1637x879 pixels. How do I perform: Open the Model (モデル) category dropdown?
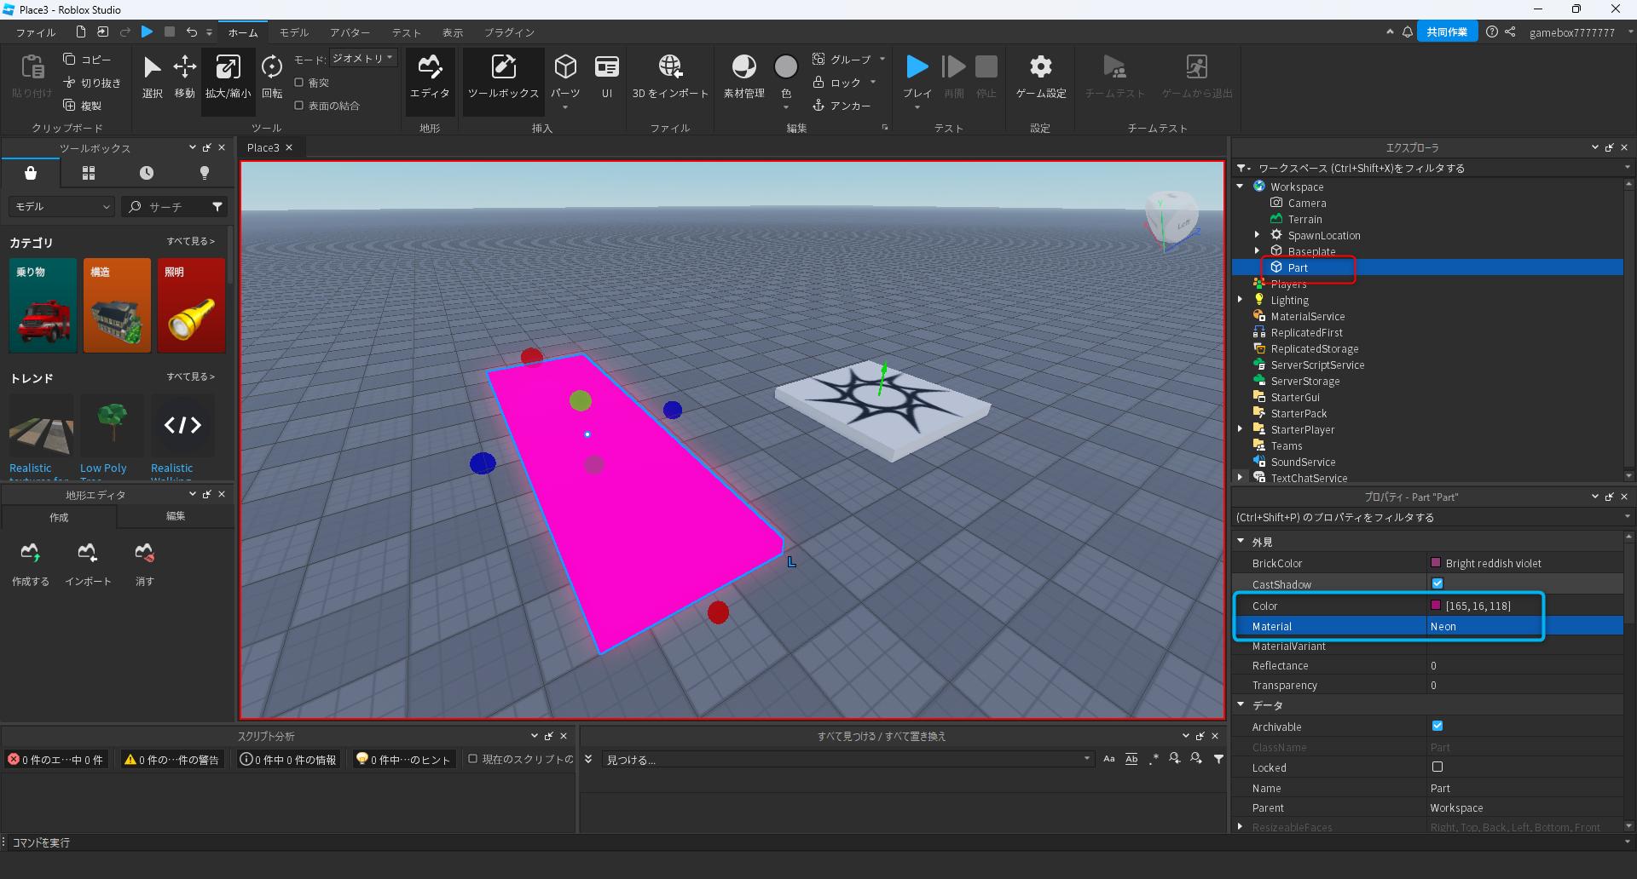(61, 207)
